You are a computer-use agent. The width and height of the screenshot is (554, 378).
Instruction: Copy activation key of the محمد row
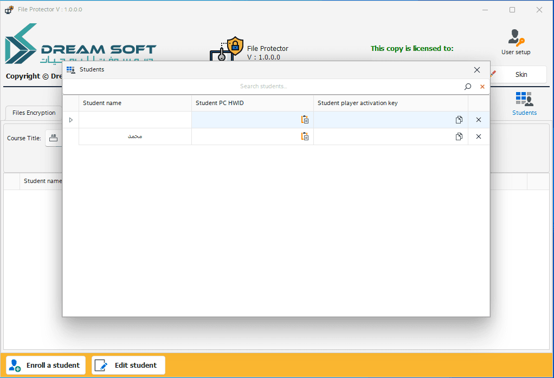point(459,136)
